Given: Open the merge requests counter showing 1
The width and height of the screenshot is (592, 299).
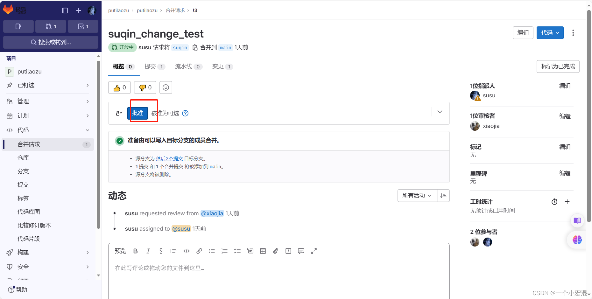Looking at the screenshot, I should (51, 26).
